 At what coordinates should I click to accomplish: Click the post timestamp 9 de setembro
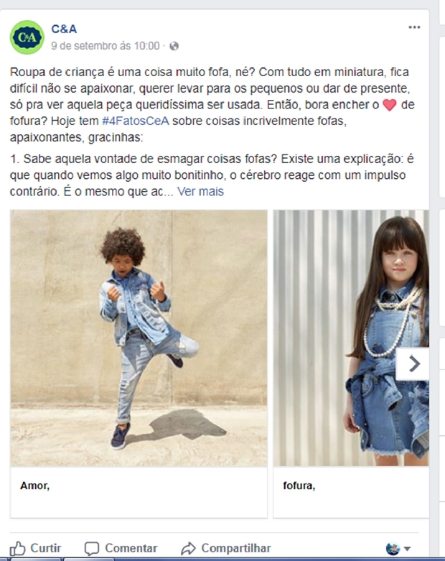coord(106,46)
